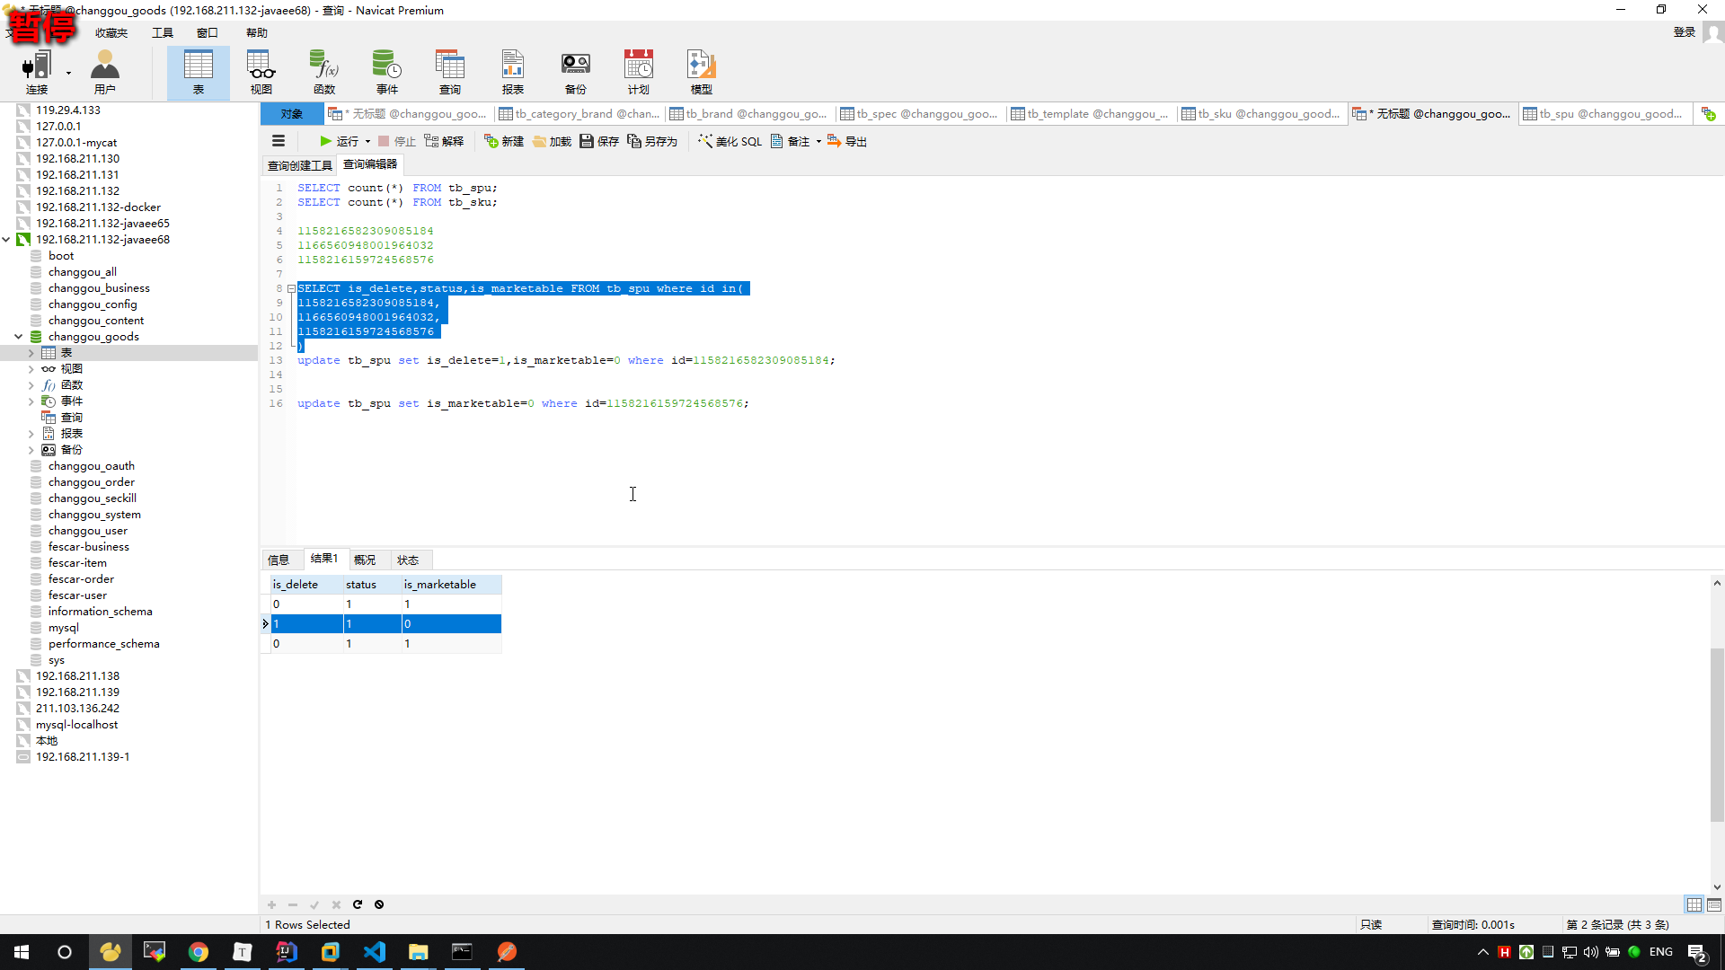This screenshot has width=1725, height=970.
Task: Open the Connection (连接) tool
Action: click(36, 72)
